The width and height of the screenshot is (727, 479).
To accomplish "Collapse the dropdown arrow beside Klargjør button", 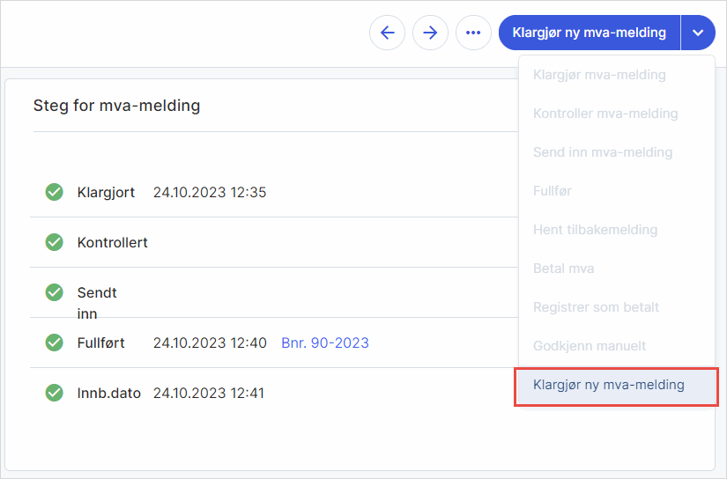I will [x=698, y=33].
